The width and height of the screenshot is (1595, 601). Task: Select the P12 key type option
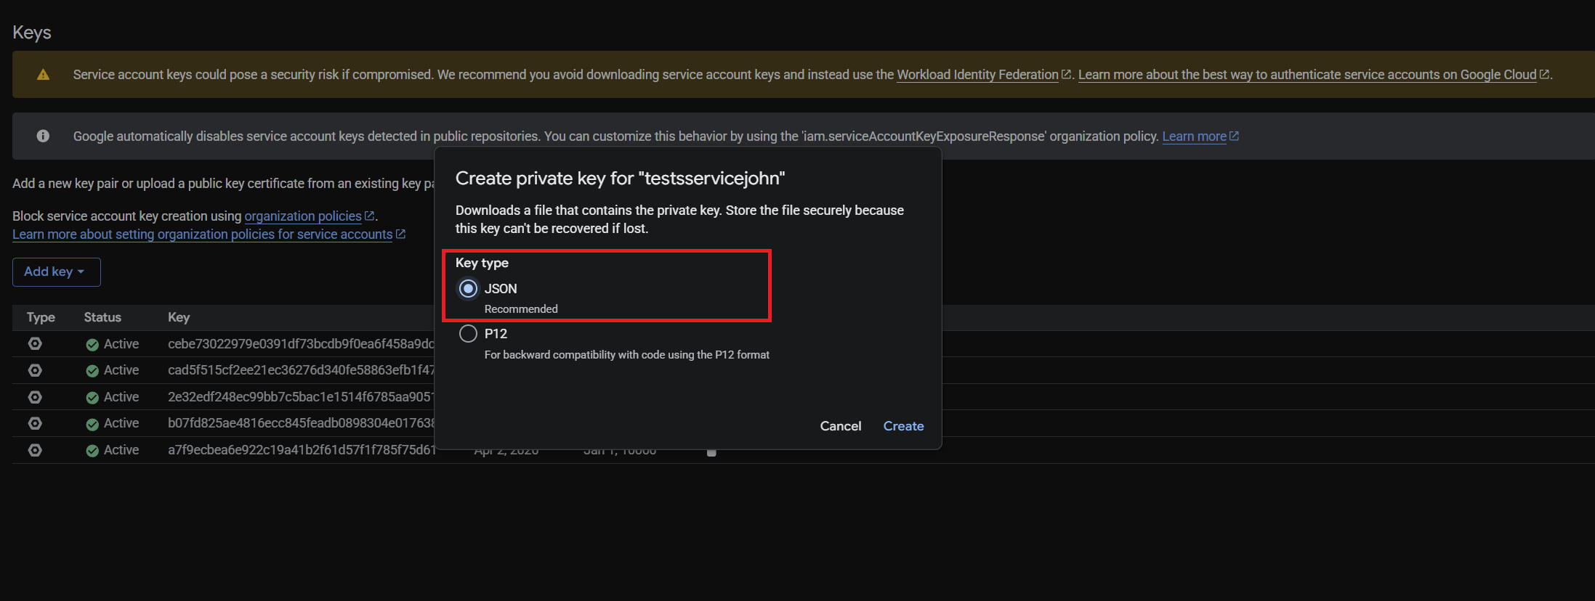point(469,334)
